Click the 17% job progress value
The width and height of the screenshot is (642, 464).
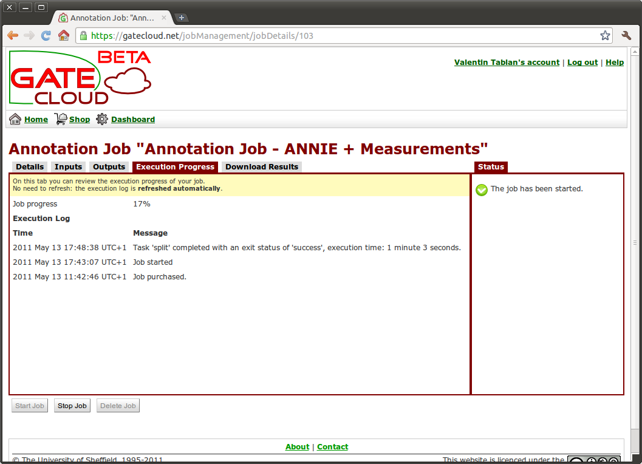pos(142,204)
